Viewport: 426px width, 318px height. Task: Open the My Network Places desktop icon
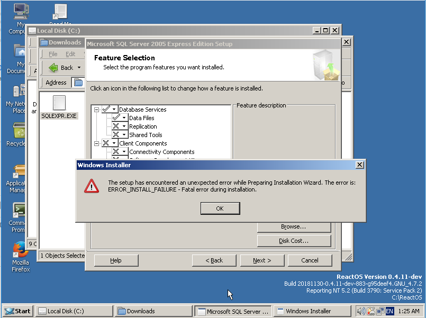[19, 91]
